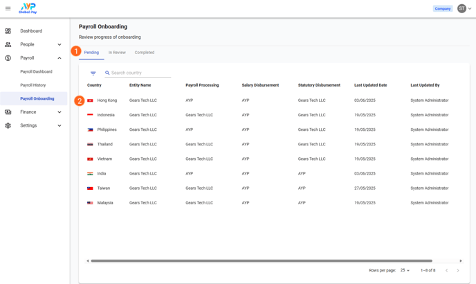Open the rows per page dropdown
The width and height of the screenshot is (476, 284).
tap(405, 270)
